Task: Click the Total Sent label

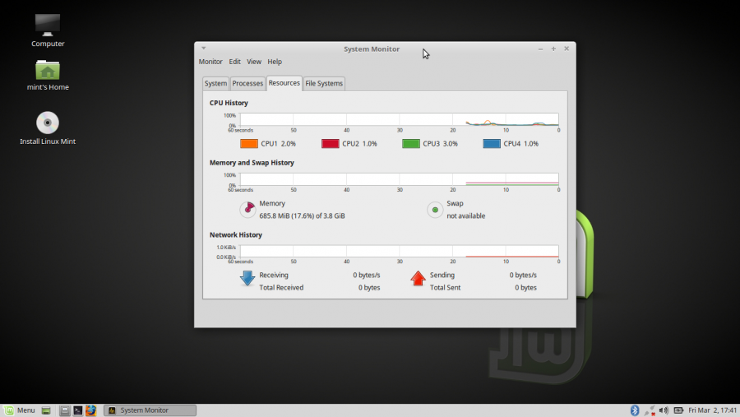Action: pos(445,288)
